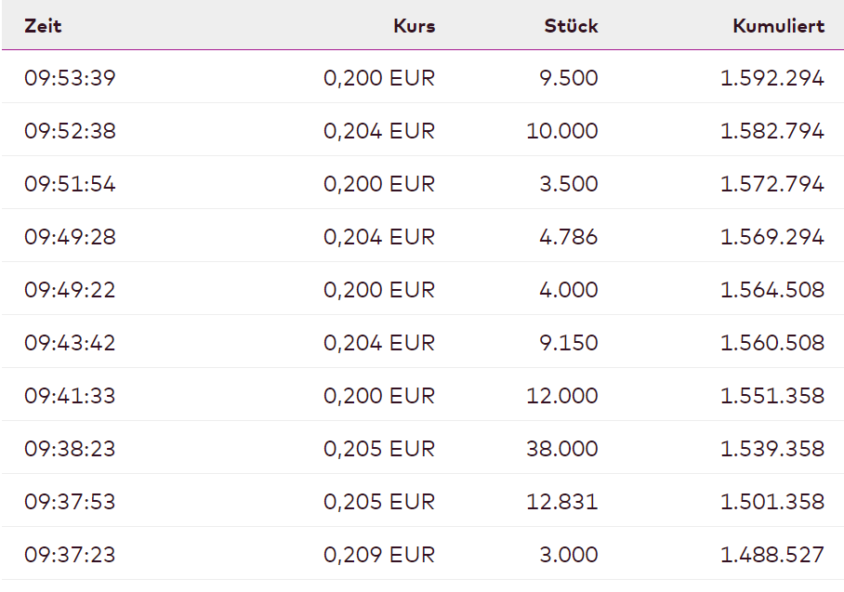Click the price at 09:49:28
This screenshot has width=844, height=592.
378,237
